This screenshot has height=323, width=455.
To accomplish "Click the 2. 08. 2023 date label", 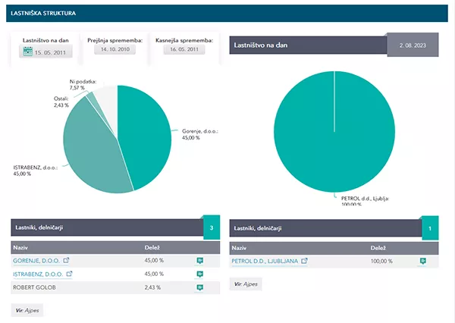I will point(413,45).
